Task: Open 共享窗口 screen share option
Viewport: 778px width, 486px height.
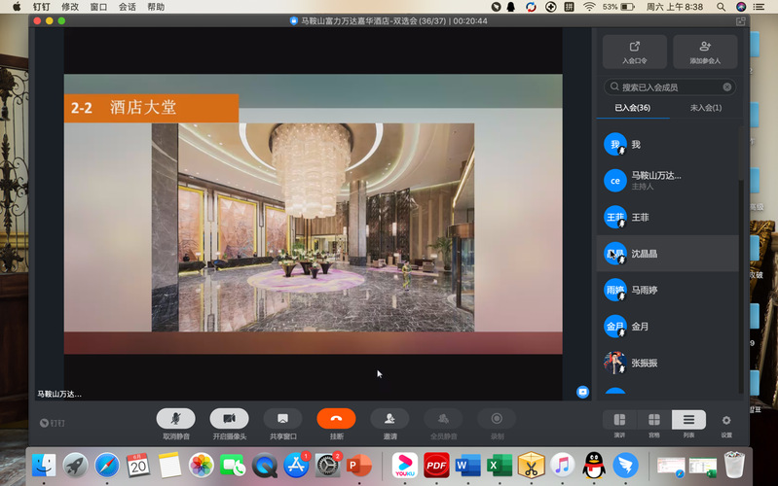Action: point(282,418)
